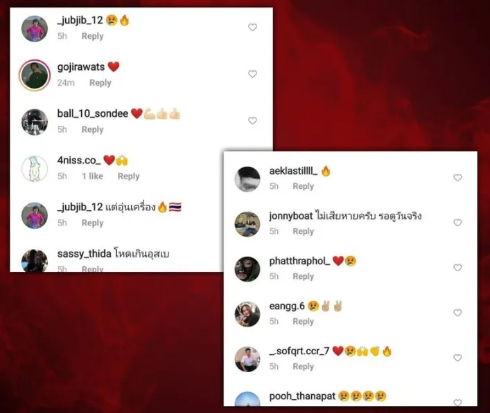Reply to jonnyboat's comment
Image resolution: width=490 pixels, height=413 pixels.
[x=303, y=231]
